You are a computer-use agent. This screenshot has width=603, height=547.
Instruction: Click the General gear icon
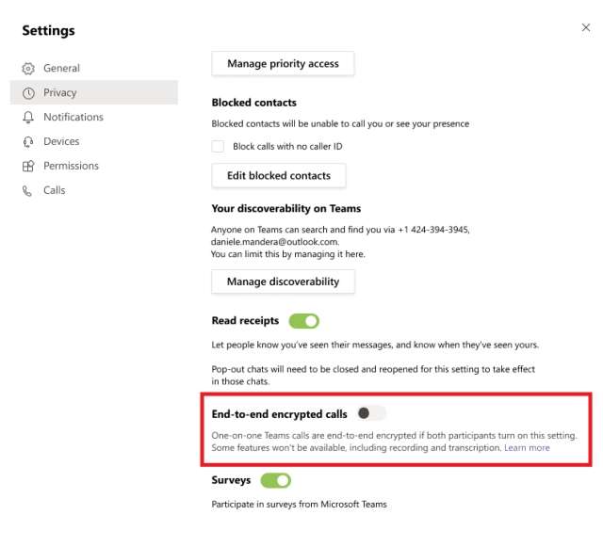click(27, 69)
